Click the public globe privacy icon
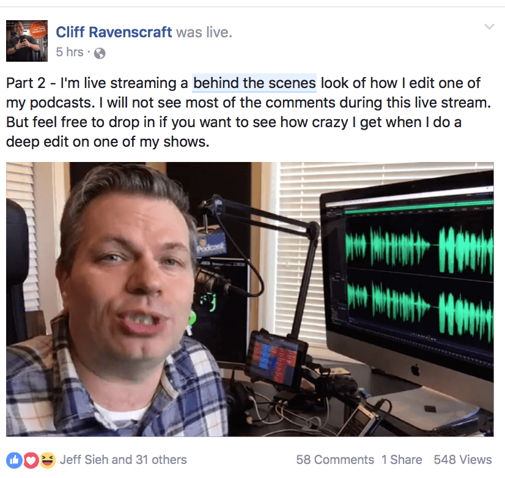Screen dimensions: 505x478 100,53
